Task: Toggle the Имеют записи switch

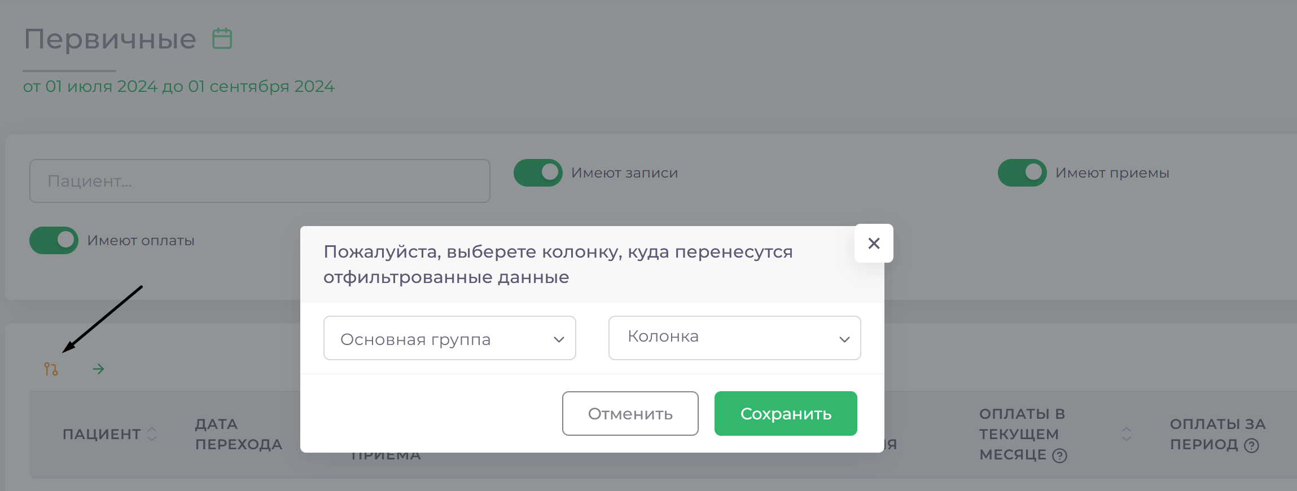Action: 538,172
